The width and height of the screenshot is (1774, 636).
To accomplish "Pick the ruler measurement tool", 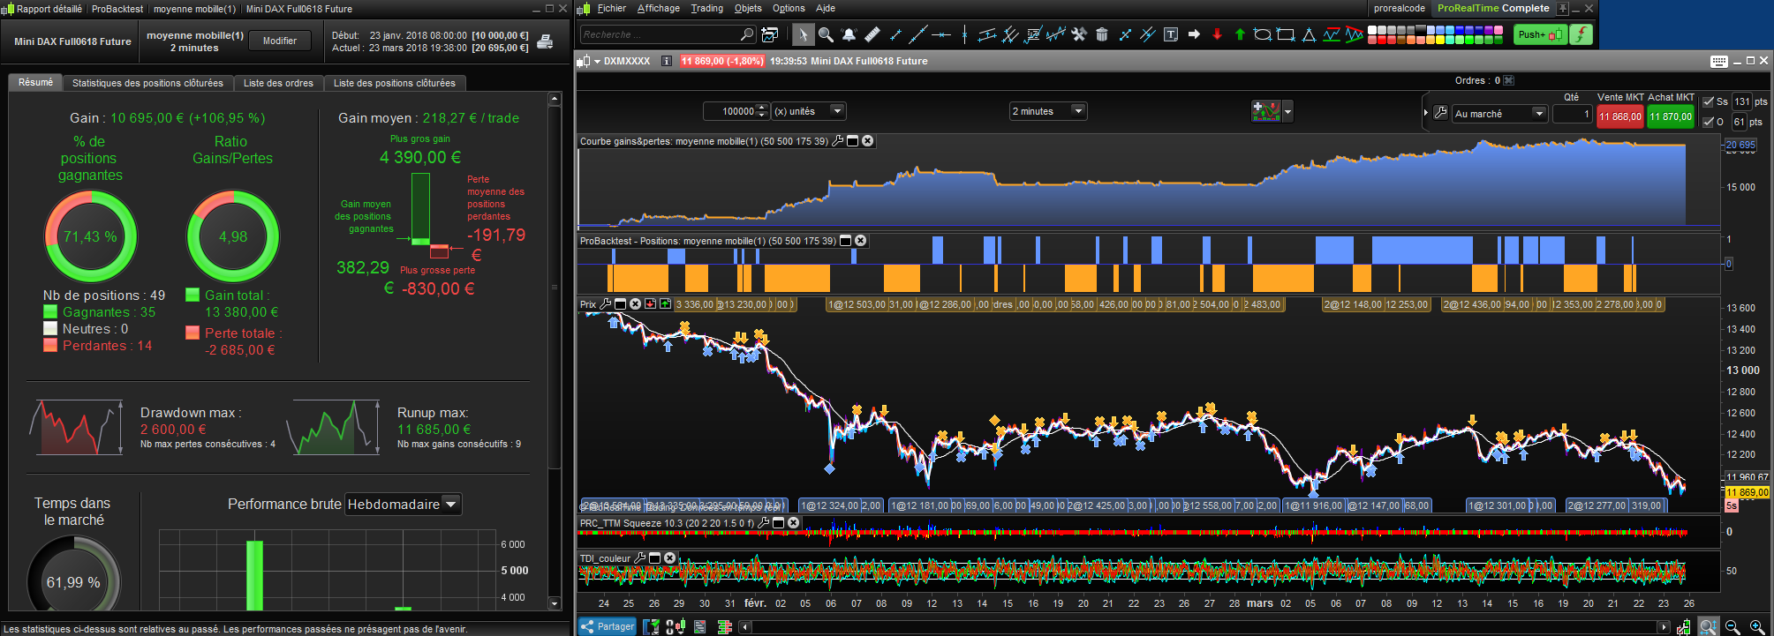I will 872,34.
